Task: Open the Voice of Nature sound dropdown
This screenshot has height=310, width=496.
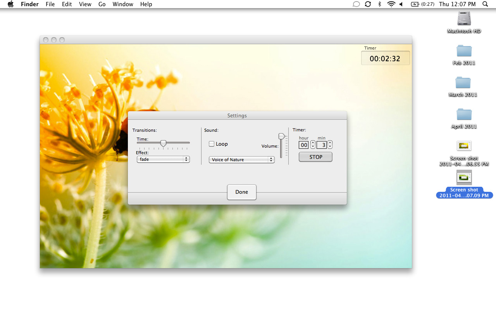Action: click(241, 160)
